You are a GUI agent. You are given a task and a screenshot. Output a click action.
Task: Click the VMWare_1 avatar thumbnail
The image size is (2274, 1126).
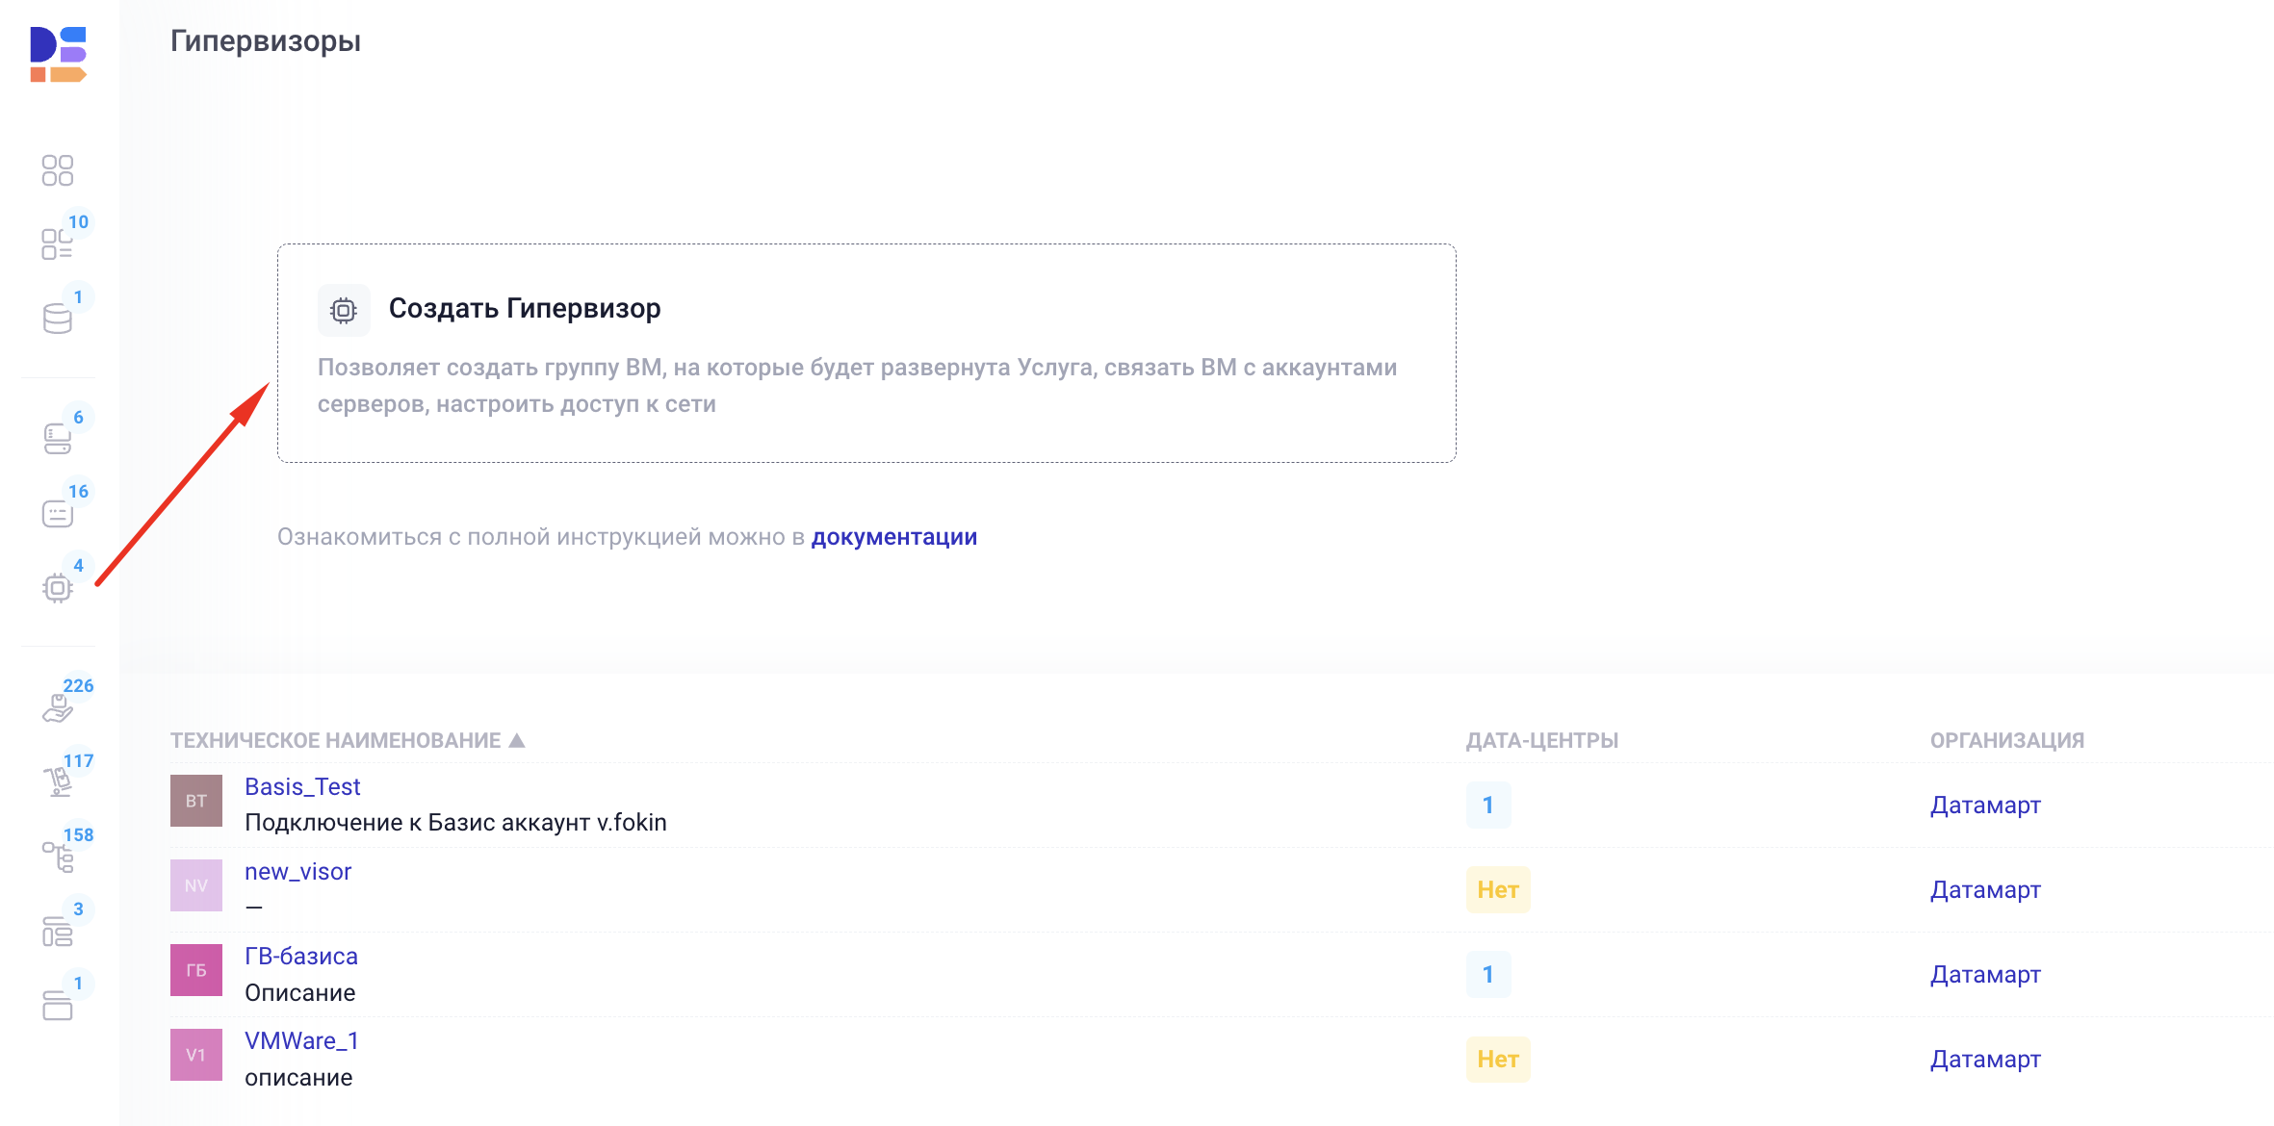(196, 1055)
